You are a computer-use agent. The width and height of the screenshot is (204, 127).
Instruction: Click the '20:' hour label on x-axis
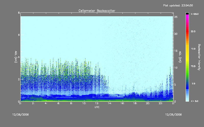click(148, 103)
